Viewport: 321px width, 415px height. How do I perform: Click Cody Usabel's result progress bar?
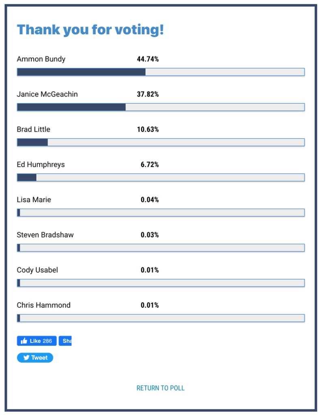[x=161, y=283]
